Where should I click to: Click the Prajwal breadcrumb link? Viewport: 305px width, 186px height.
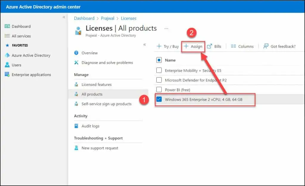click(108, 18)
